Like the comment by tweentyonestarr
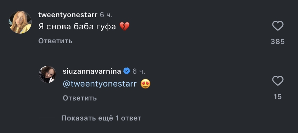The image size is (298, 133). (x=277, y=26)
